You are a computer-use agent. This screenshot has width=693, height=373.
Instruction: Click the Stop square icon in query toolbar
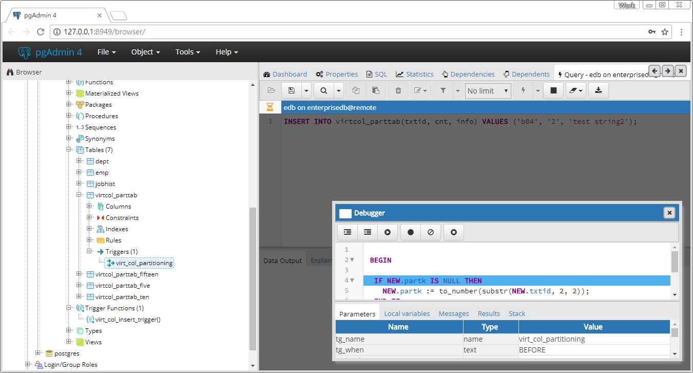(553, 90)
